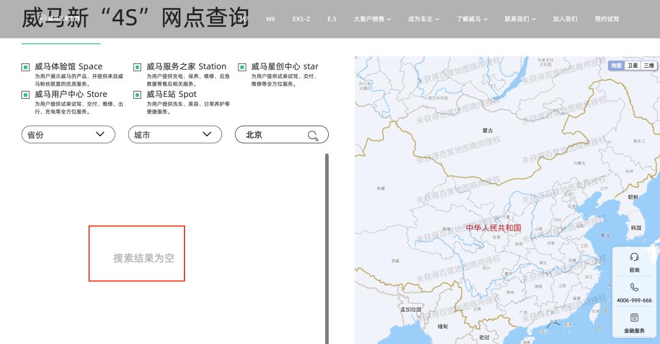The image size is (660, 344).
Task: Open the W6 model page
Action: pos(271,19)
